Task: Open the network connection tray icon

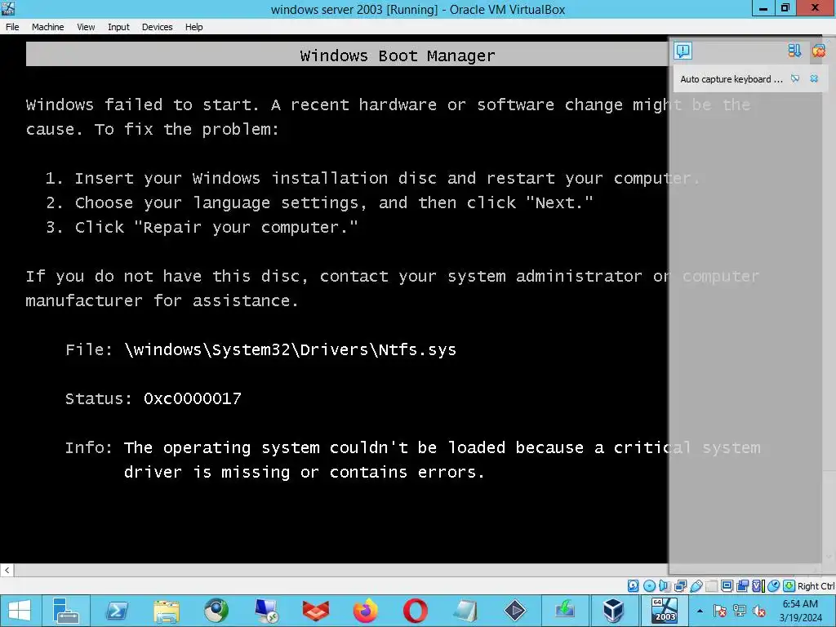Action: click(x=740, y=611)
